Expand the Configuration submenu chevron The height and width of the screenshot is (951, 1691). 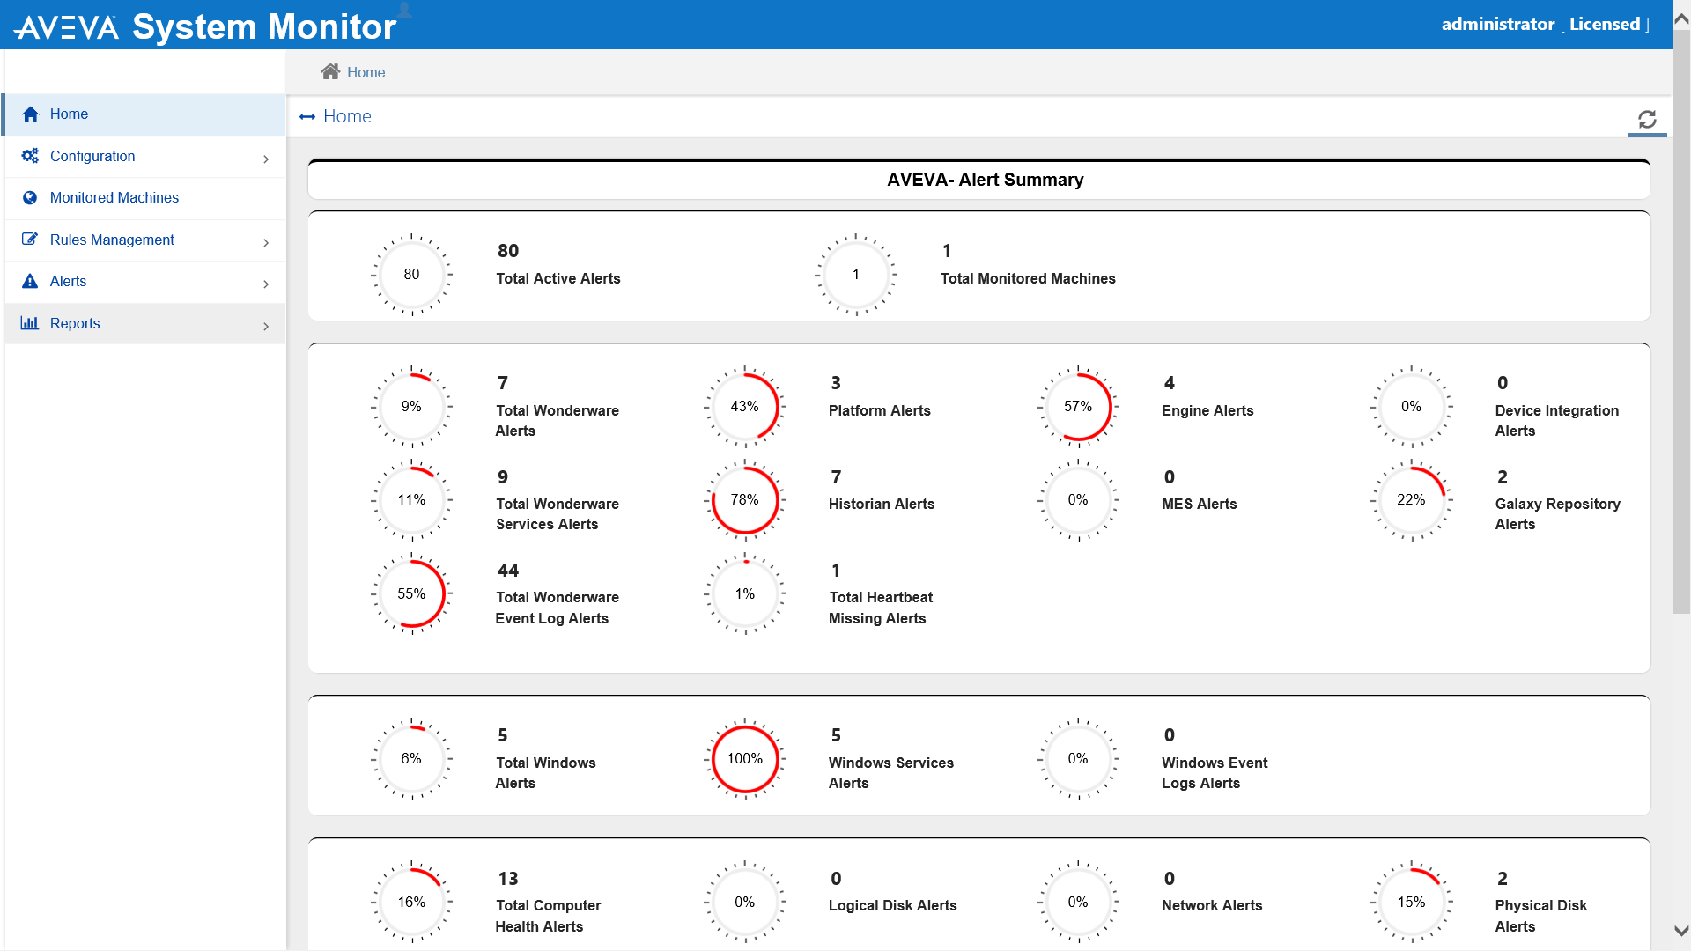tap(266, 158)
